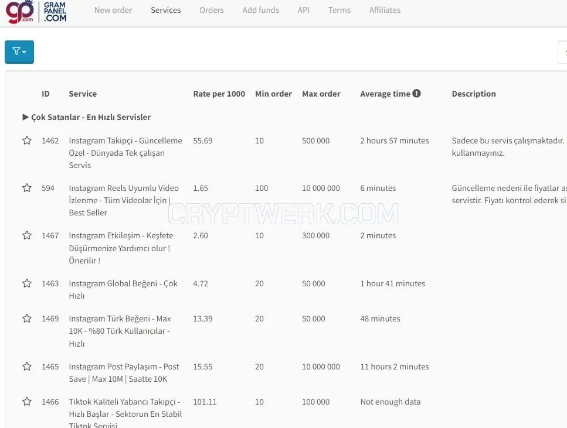567x428 pixels.
Task: Select Instagram Türk Beğeni service name
Action: tap(120, 331)
